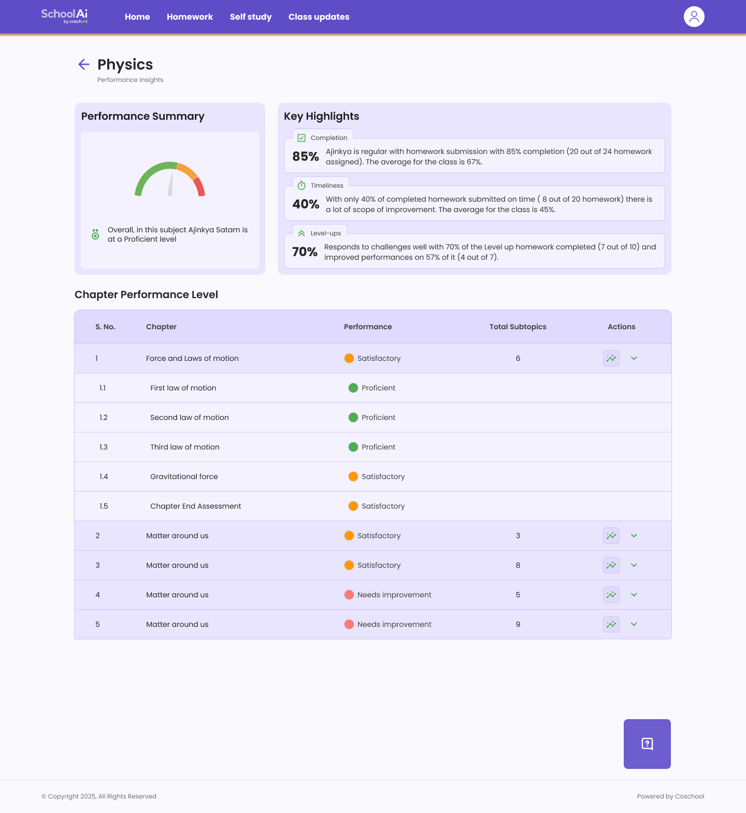Click orange status dot in Gravitational force row
Viewport: 746px width, 813px height.
click(x=353, y=476)
